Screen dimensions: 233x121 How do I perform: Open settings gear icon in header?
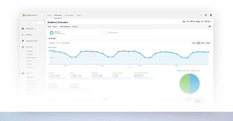click(x=206, y=15)
